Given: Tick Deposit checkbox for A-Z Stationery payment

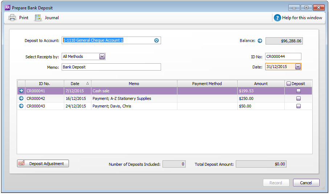Looking at the screenshot, I should pyautogui.click(x=299, y=98).
